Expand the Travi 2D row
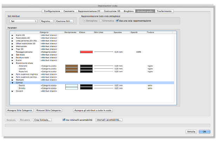Viewport: 217px width, 141px height. pyautogui.click(x=12, y=49)
